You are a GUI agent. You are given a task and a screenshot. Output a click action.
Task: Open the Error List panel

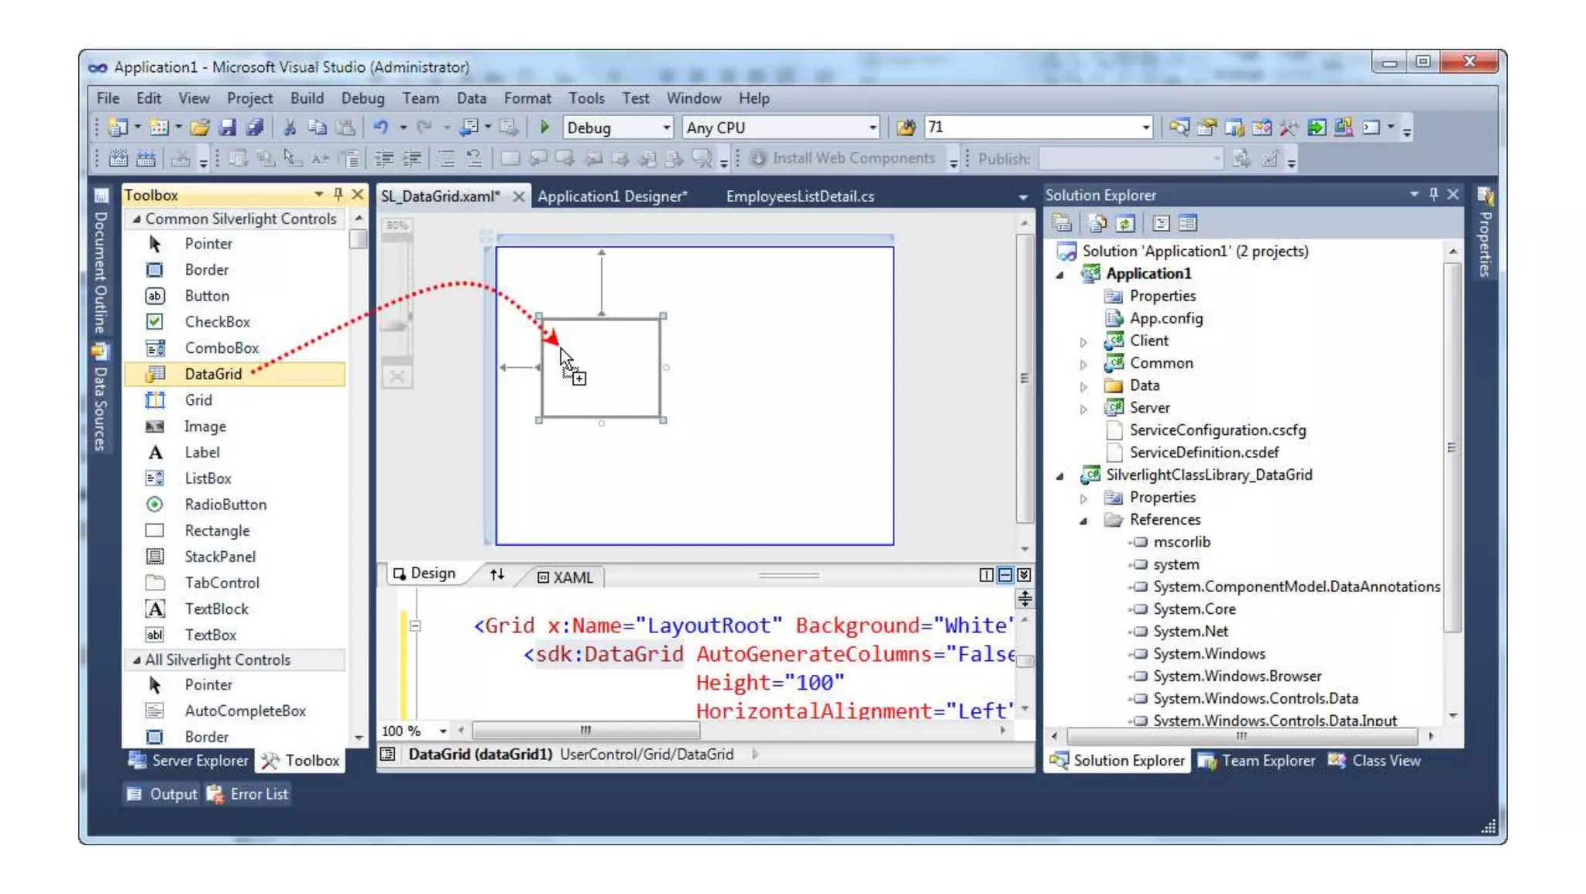pyautogui.click(x=249, y=794)
